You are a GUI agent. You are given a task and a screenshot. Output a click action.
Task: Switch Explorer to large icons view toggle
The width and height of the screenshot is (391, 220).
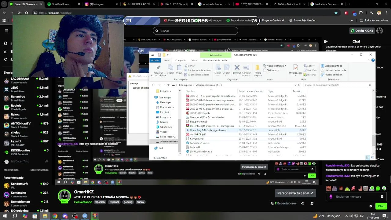pyautogui.click(x=372, y=158)
